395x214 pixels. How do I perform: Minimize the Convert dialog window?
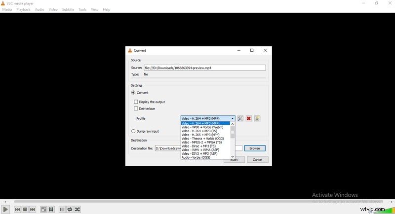pyautogui.click(x=239, y=50)
